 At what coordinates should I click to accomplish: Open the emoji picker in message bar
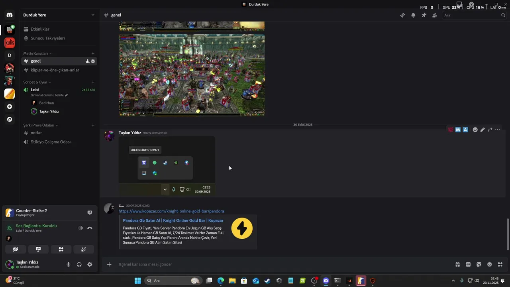click(x=490, y=264)
